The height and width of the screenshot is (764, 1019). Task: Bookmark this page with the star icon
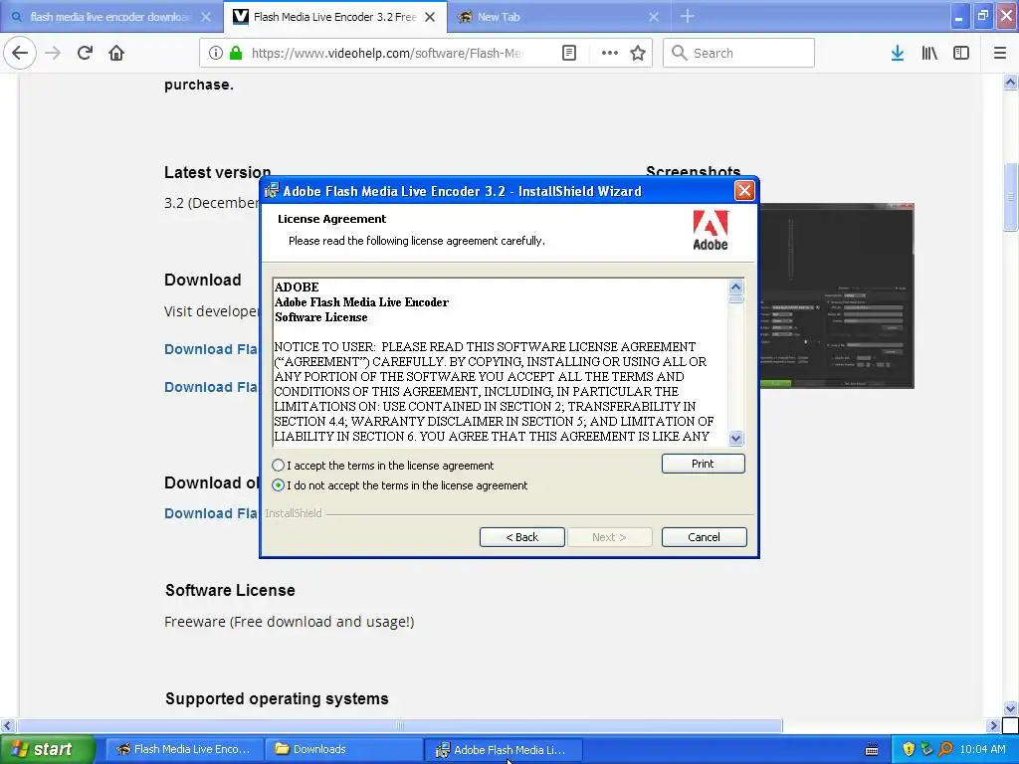click(x=638, y=53)
